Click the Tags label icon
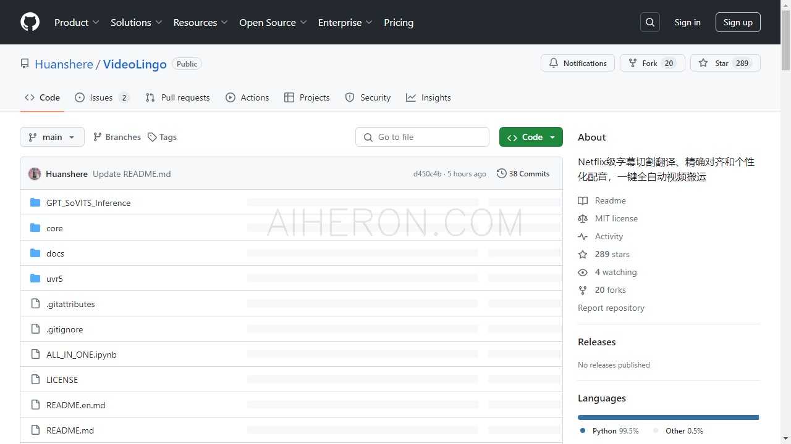Screen dimensions: 791x444 pos(152,137)
